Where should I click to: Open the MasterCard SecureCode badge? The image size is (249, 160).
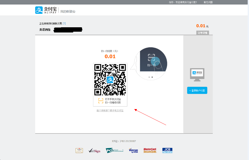[x=150, y=150]
